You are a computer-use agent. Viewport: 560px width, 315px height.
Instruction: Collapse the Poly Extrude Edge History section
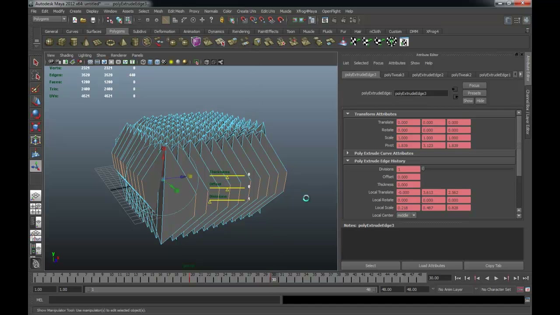[x=348, y=161]
